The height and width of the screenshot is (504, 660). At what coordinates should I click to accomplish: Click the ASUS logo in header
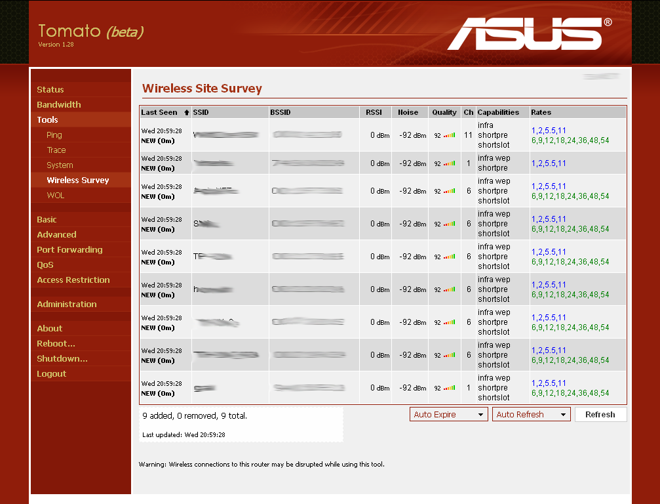tap(530, 33)
